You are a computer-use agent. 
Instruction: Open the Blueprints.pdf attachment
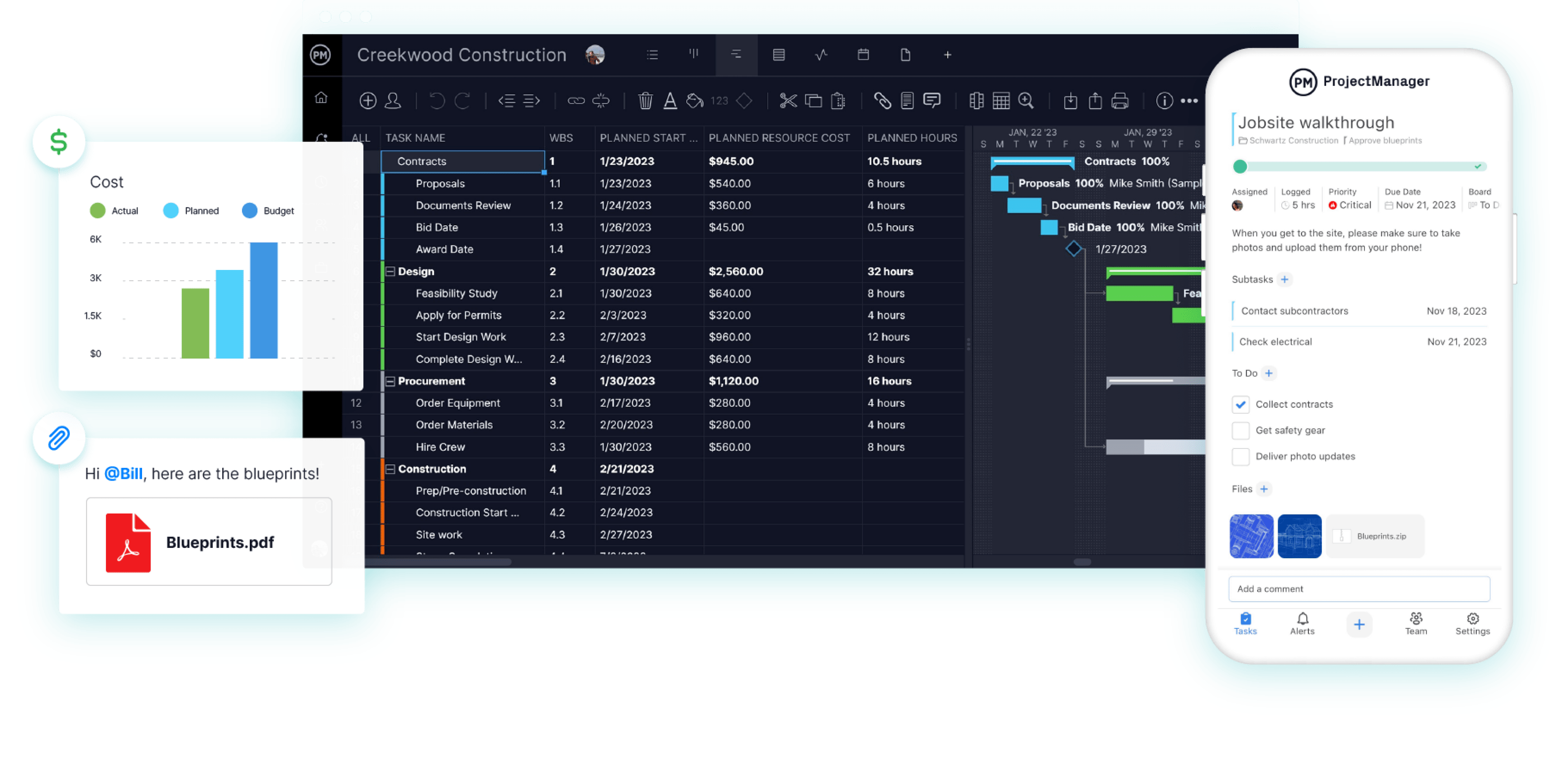click(x=209, y=541)
